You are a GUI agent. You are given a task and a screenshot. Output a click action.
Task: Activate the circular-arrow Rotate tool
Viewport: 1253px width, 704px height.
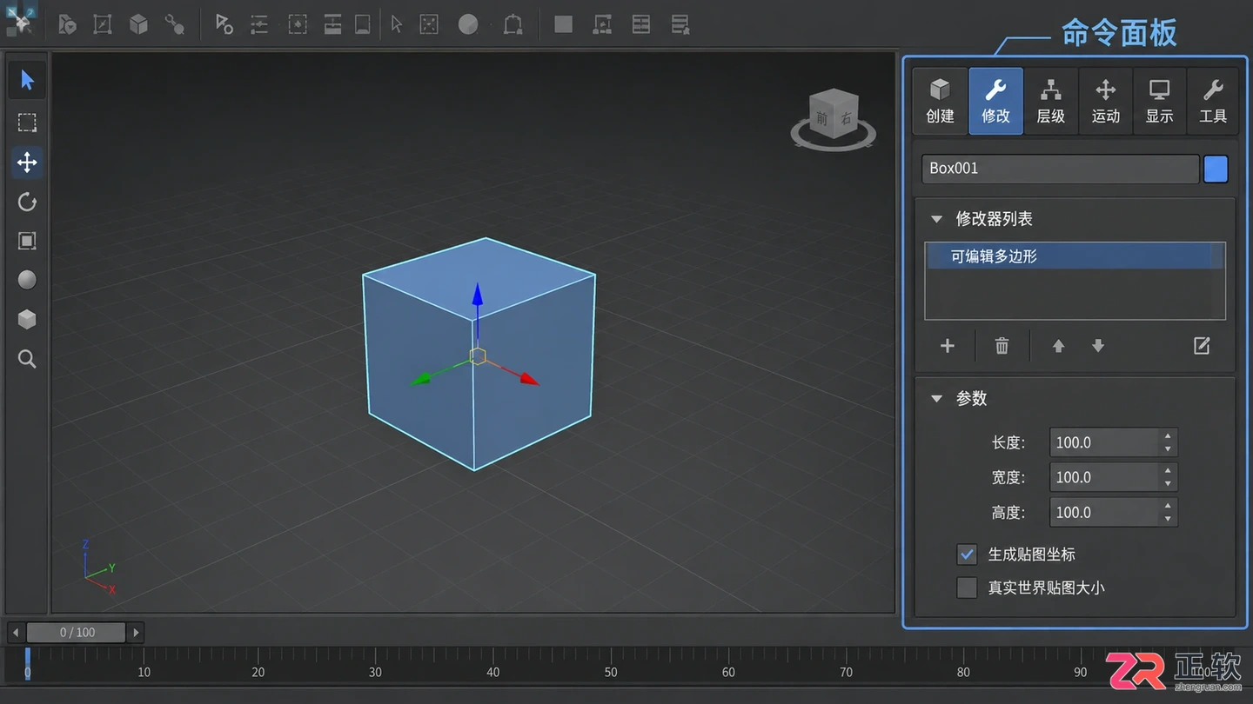(27, 202)
